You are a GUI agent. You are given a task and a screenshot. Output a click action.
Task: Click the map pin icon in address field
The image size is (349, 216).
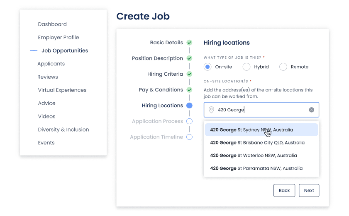[x=211, y=110]
